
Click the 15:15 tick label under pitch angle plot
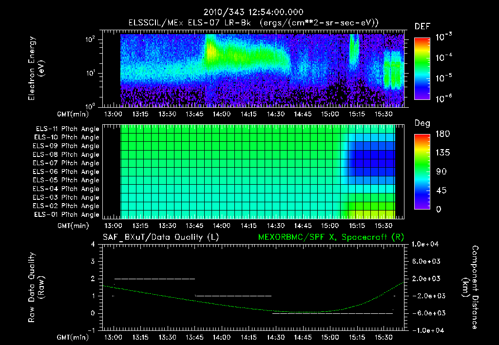pos(357,226)
